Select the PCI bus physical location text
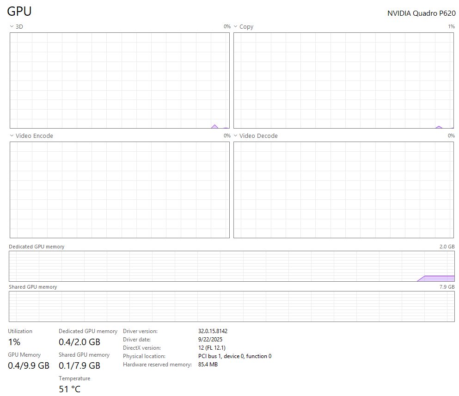The height and width of the screenshot is (396, 459). (x=234, y=356)
